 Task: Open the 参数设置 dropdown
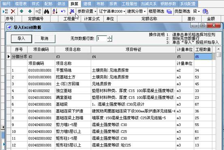pyautogui.click(x=87, y=11)
